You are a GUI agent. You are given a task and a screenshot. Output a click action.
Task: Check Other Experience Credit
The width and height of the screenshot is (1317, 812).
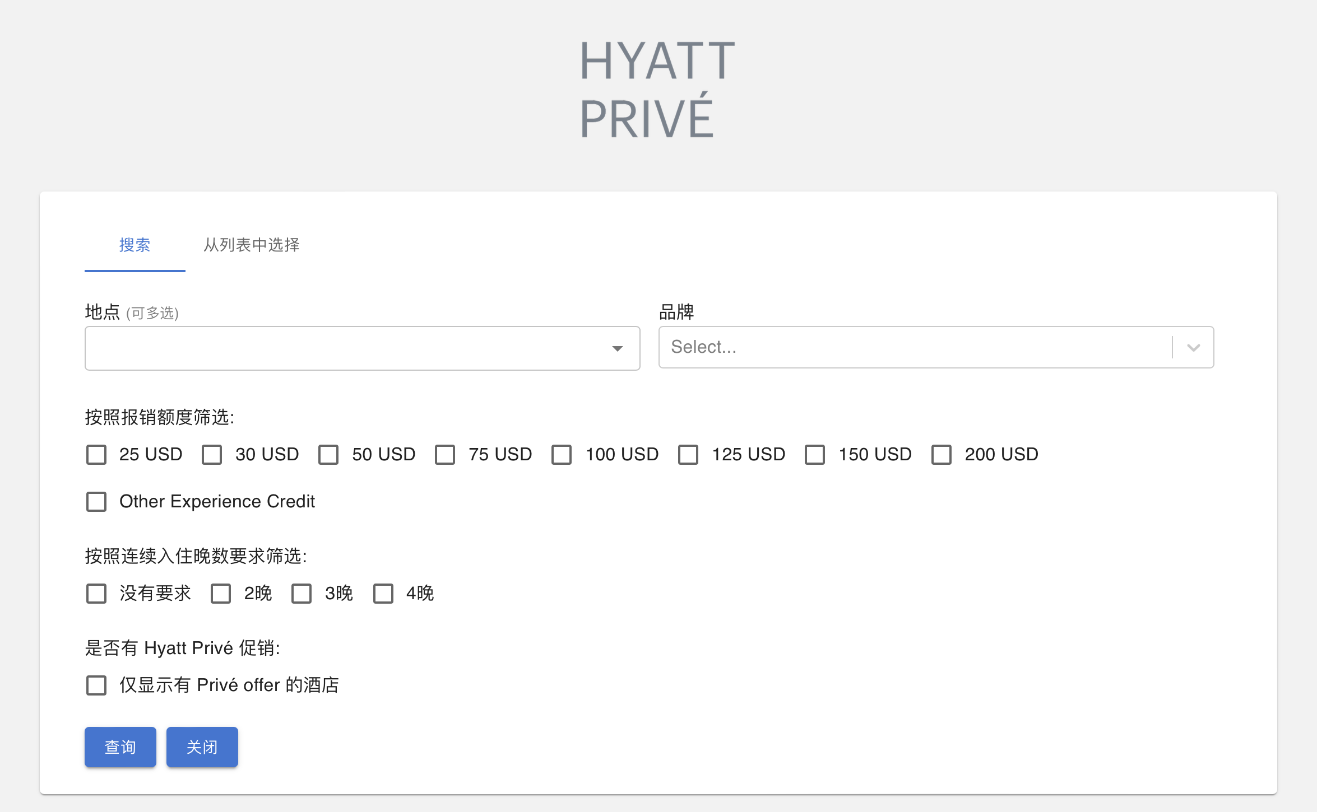96,502
